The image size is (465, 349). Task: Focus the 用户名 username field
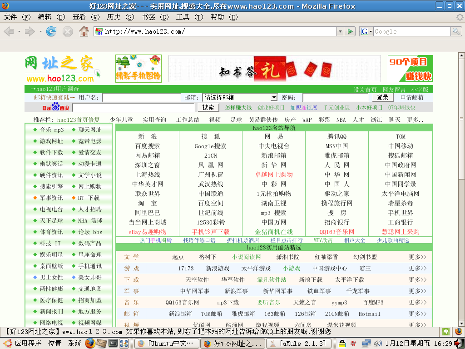(142, 97)
